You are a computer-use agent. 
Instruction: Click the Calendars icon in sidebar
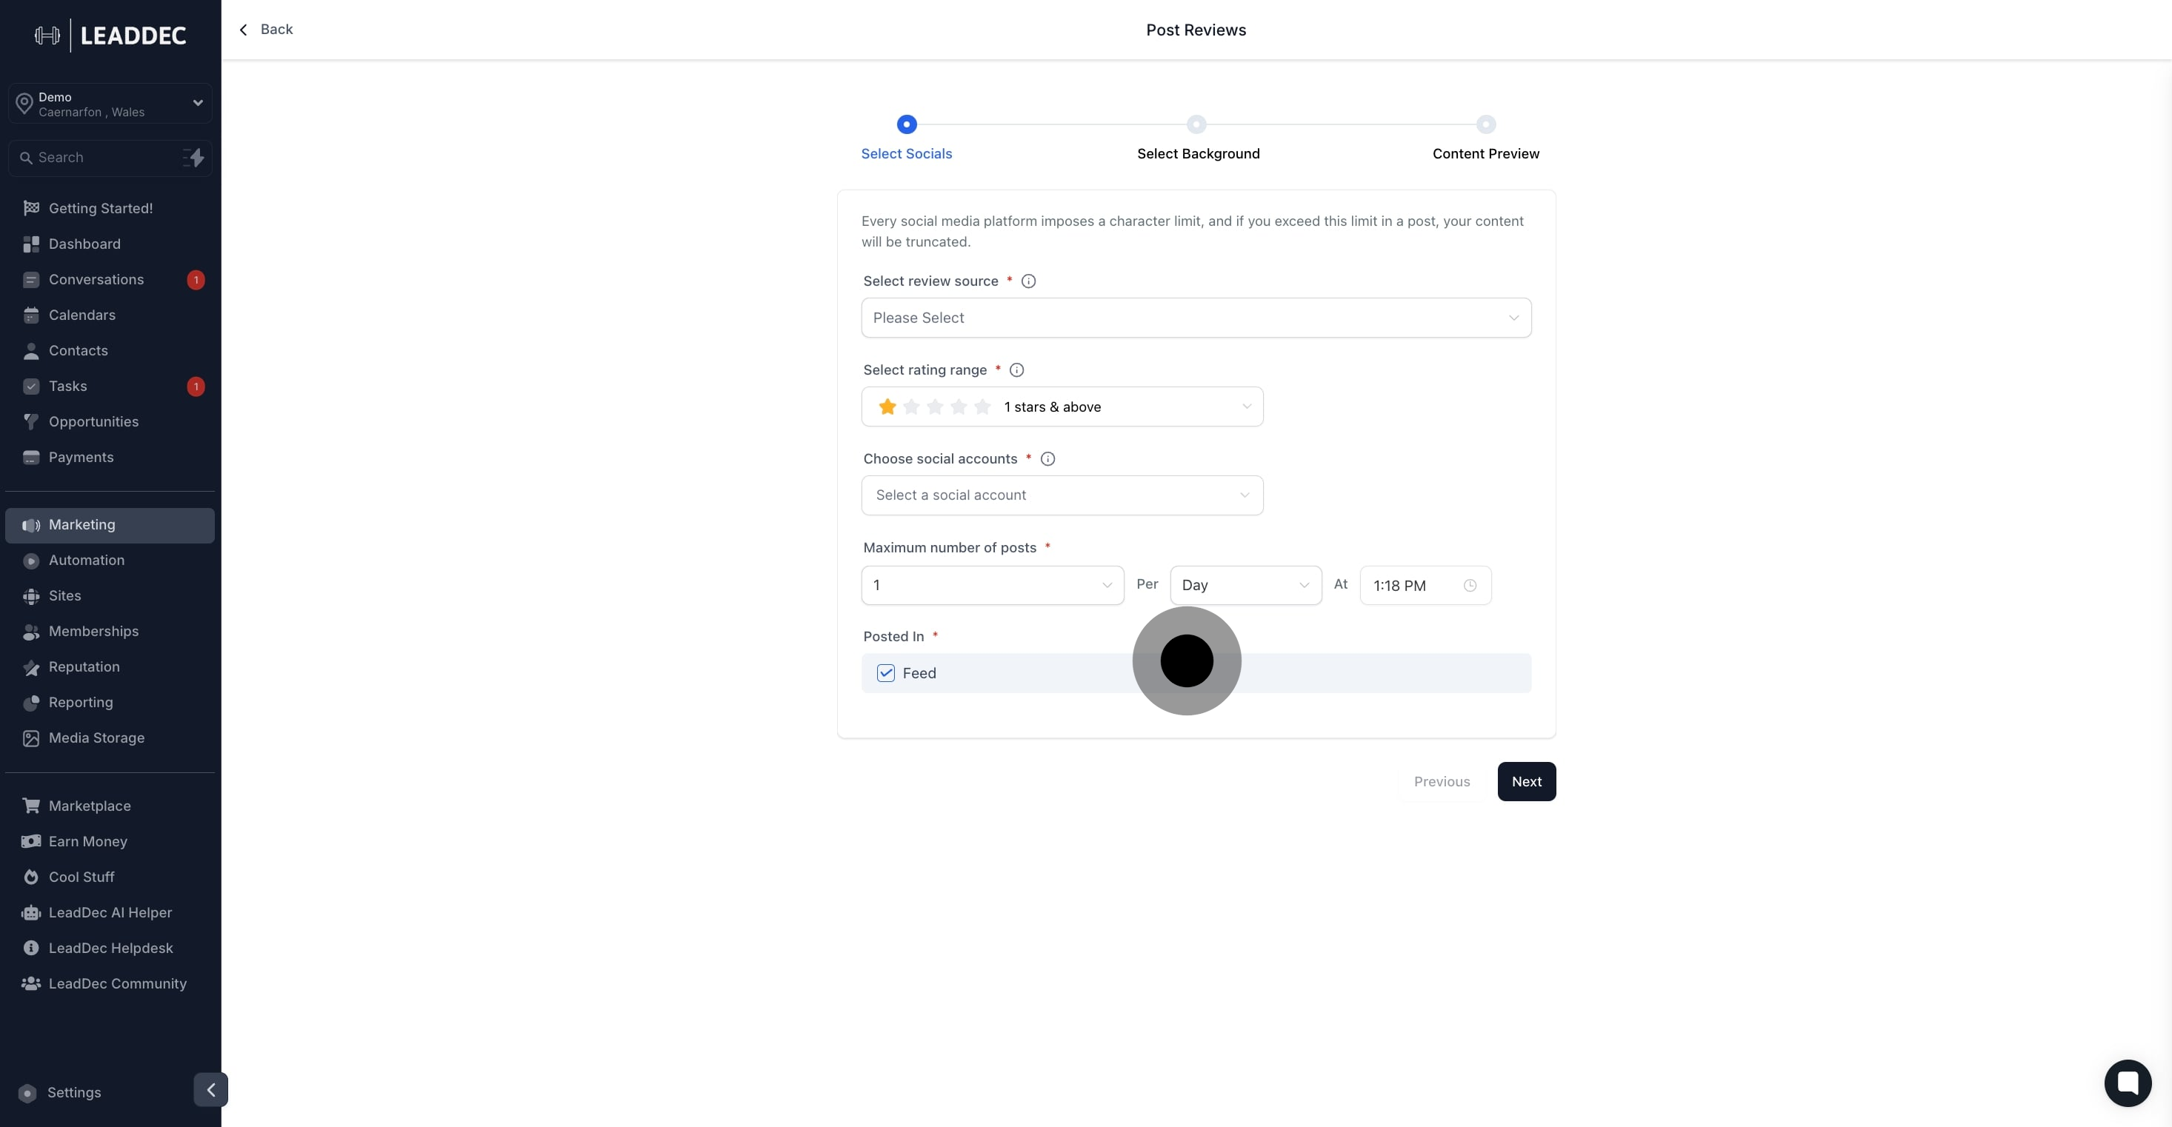tap(31, 315)
